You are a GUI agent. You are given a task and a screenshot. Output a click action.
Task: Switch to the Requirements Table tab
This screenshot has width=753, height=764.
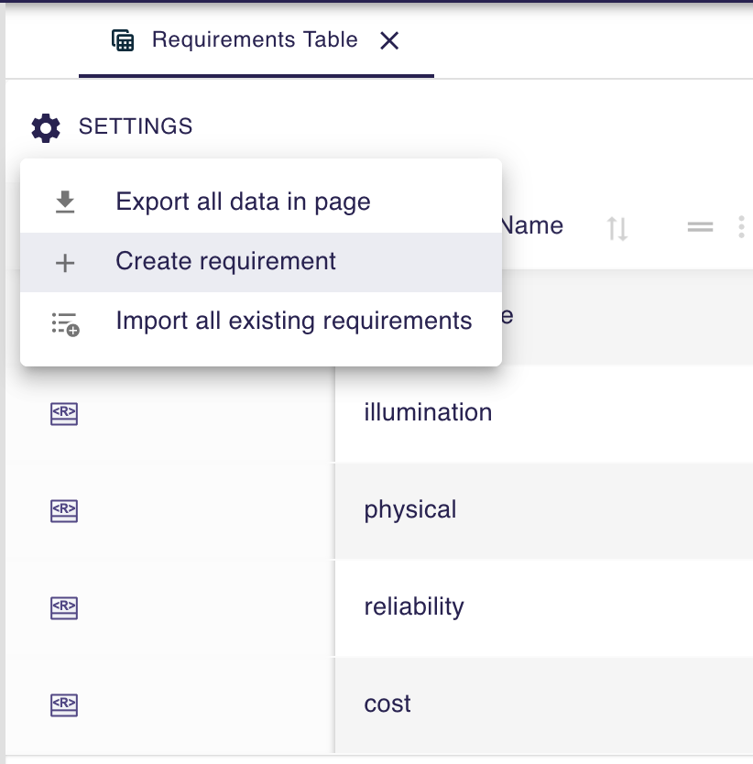(255, 39)
